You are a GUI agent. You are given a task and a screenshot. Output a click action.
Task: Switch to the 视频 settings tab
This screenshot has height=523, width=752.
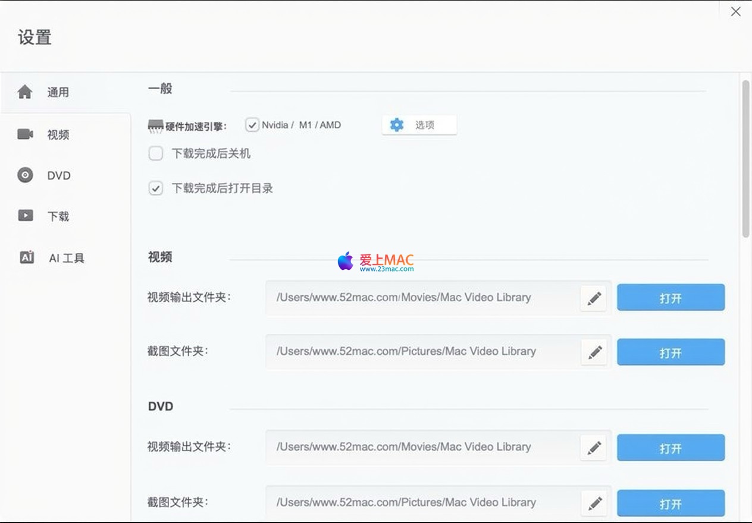point(58,135)
